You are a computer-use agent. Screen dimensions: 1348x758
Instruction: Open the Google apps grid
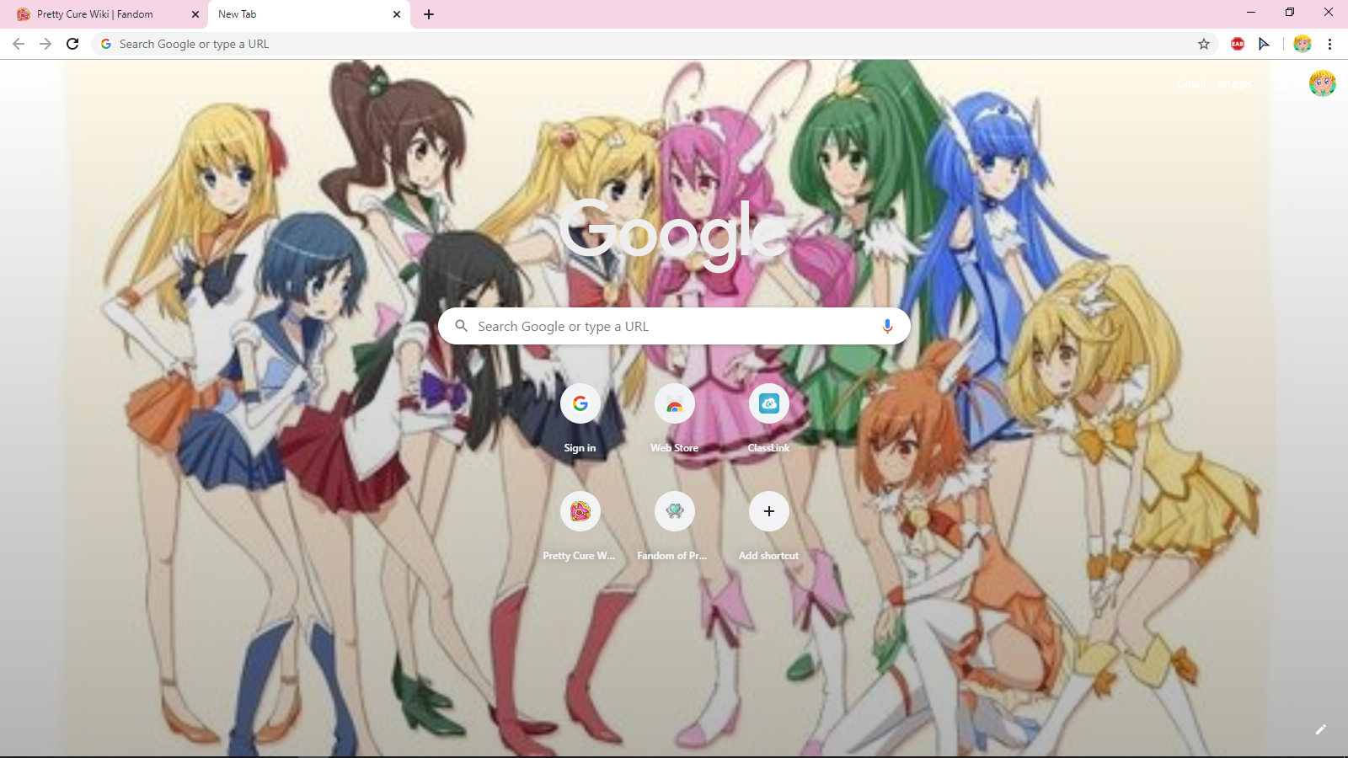pos(1282,83)
